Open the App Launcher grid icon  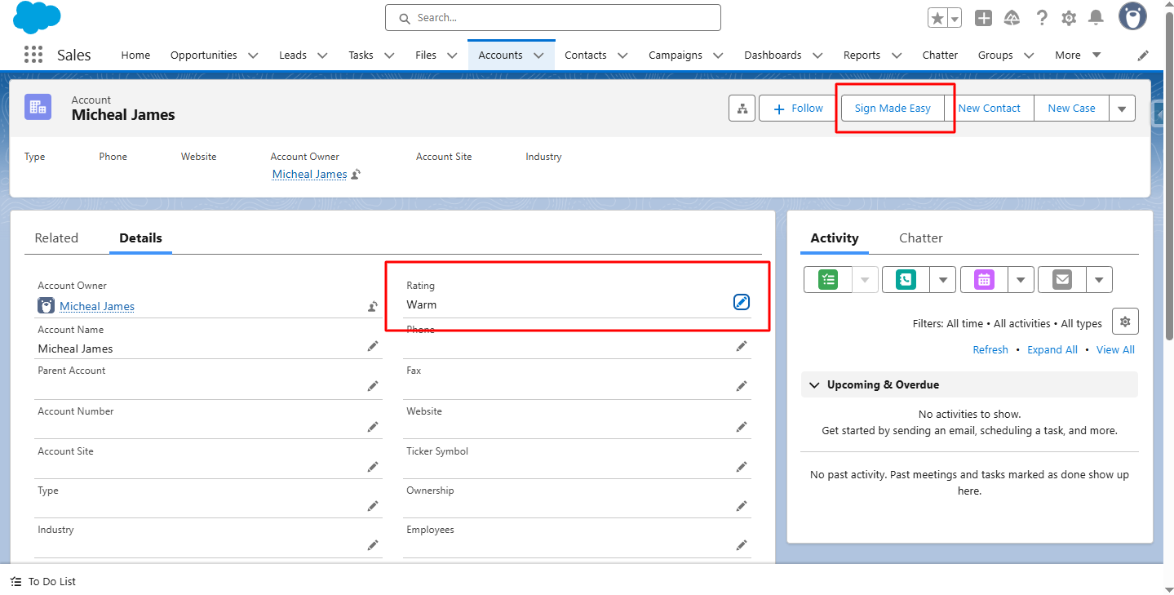coord(33,55)
